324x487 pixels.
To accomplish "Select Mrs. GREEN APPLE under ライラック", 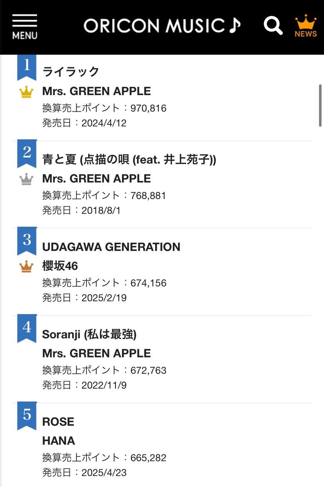I will tap(96, 91).
